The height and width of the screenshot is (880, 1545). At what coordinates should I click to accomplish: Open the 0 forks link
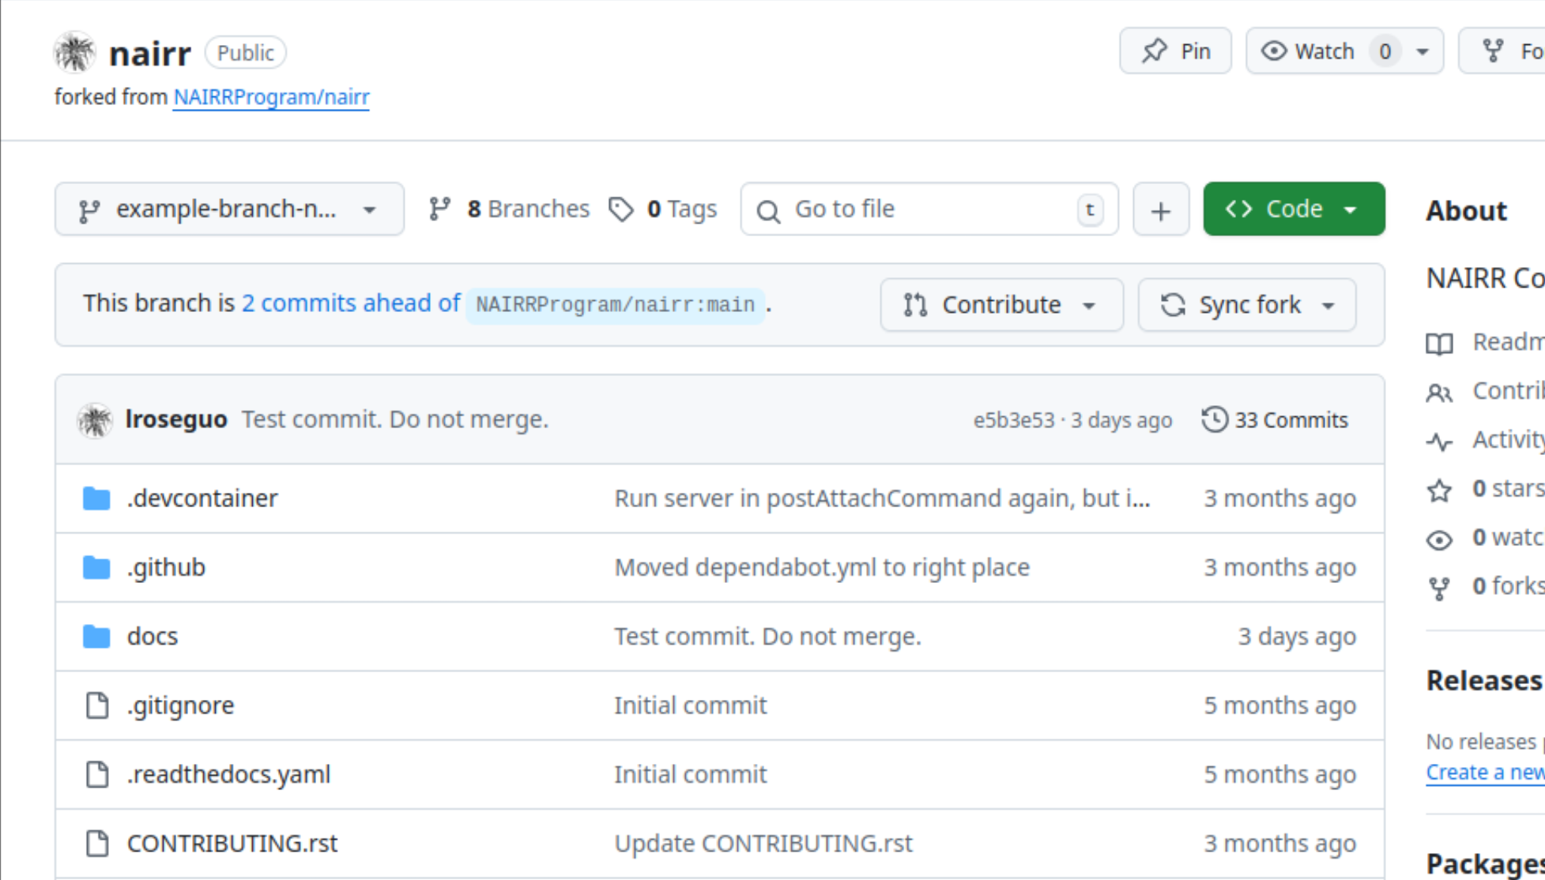click(x=1508, y=586)
